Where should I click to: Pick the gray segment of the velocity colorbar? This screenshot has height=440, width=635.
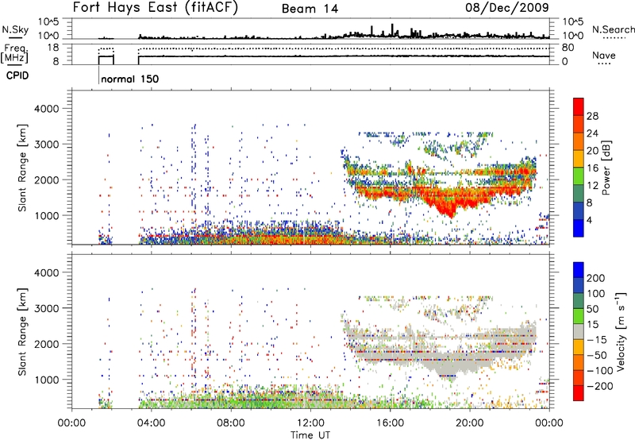click(579, 331)
